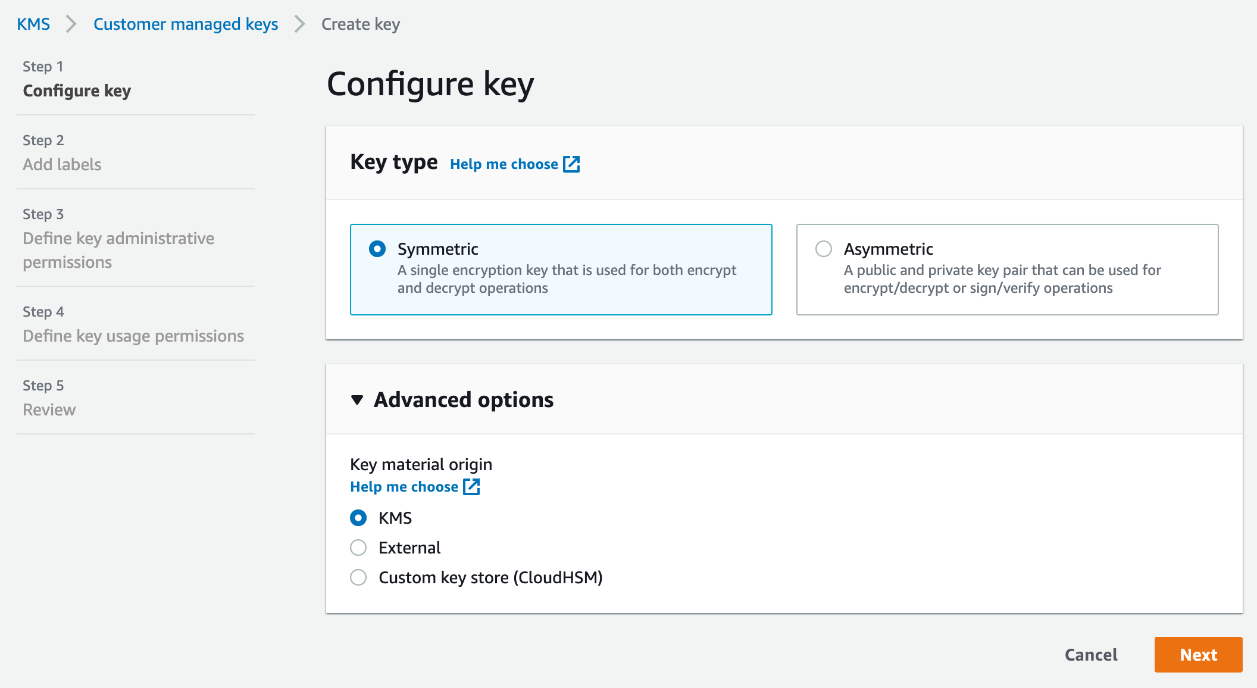This screenshot has width=1257, height=688.
Task: Click the external link icon under Key material origin
Action: click(x=472, y=486)
